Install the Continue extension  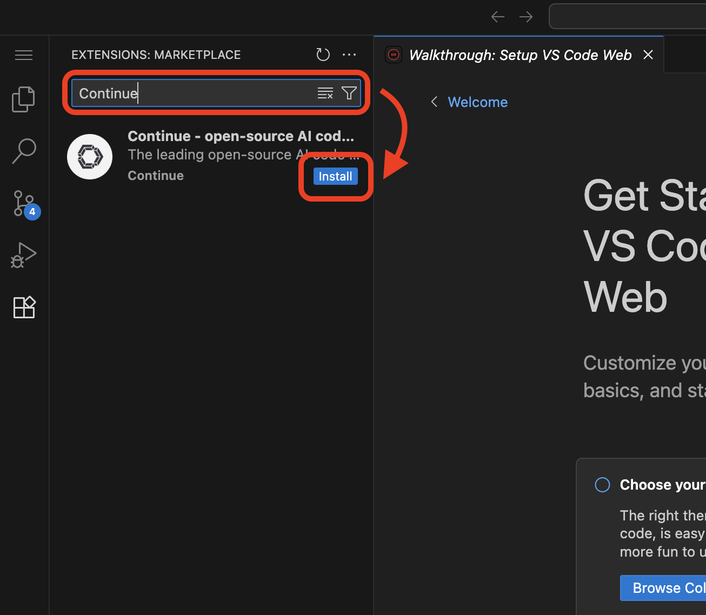click(x=335, y=176)
